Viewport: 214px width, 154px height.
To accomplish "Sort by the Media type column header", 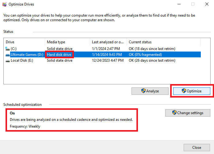I will point(67,42).
